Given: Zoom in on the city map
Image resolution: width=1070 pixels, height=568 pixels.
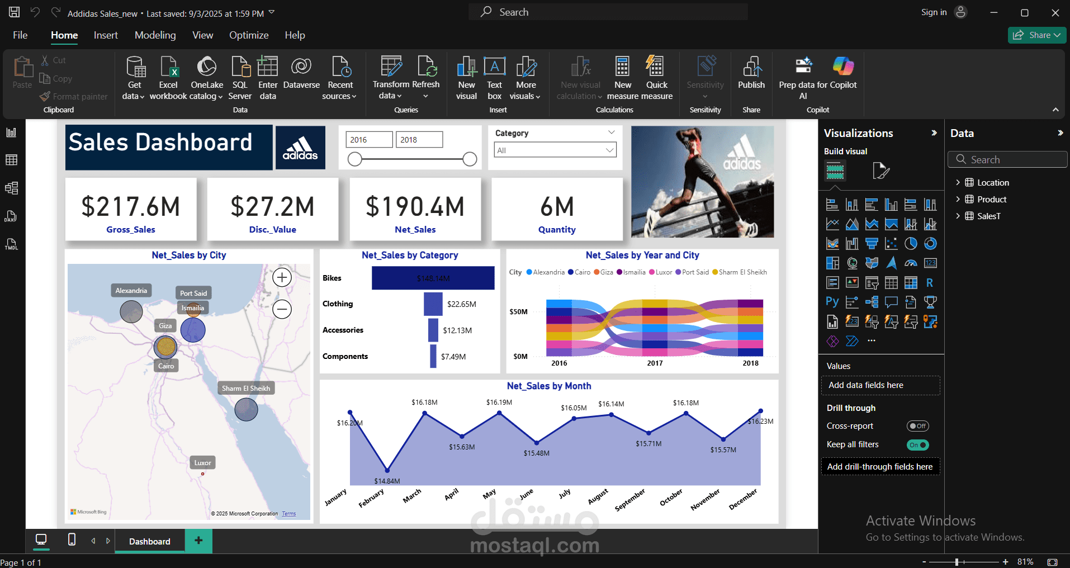Looking at the screenshot, I should click(282, 277).
